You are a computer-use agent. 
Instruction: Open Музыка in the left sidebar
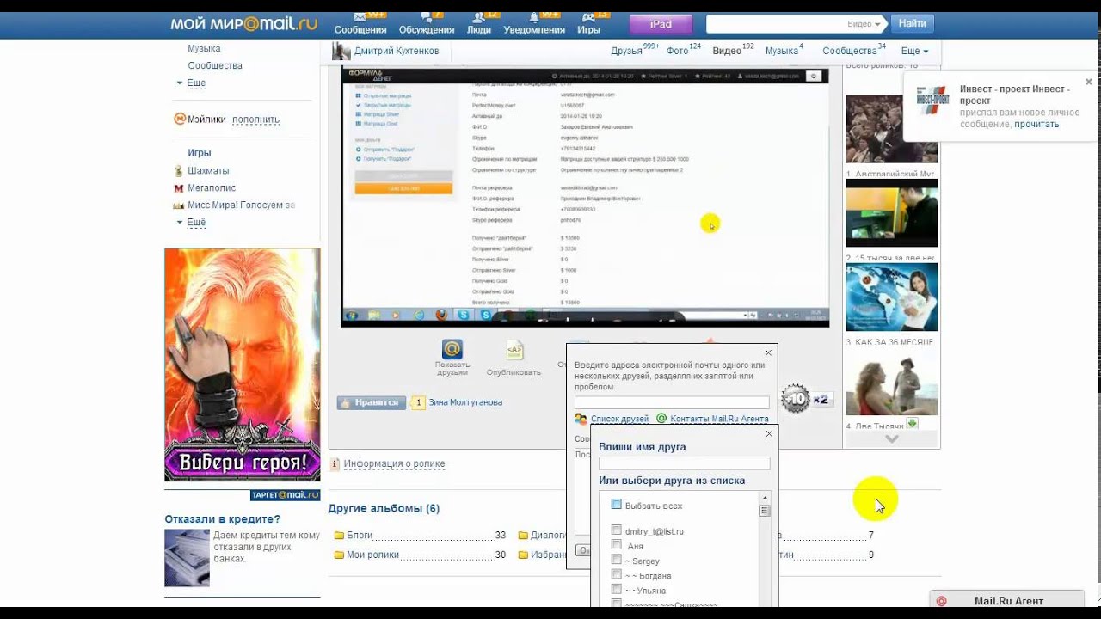point(204,49)
